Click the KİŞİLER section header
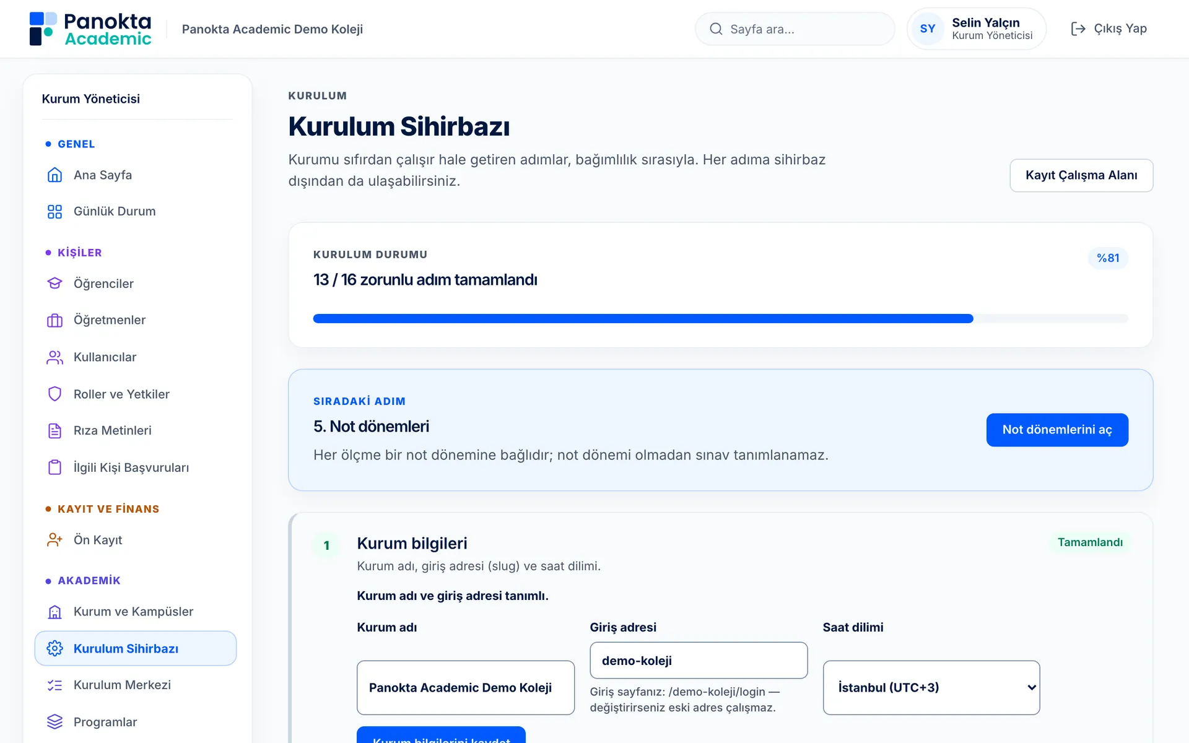This screenshot has height=743, width=1189. tap(80, 253)
